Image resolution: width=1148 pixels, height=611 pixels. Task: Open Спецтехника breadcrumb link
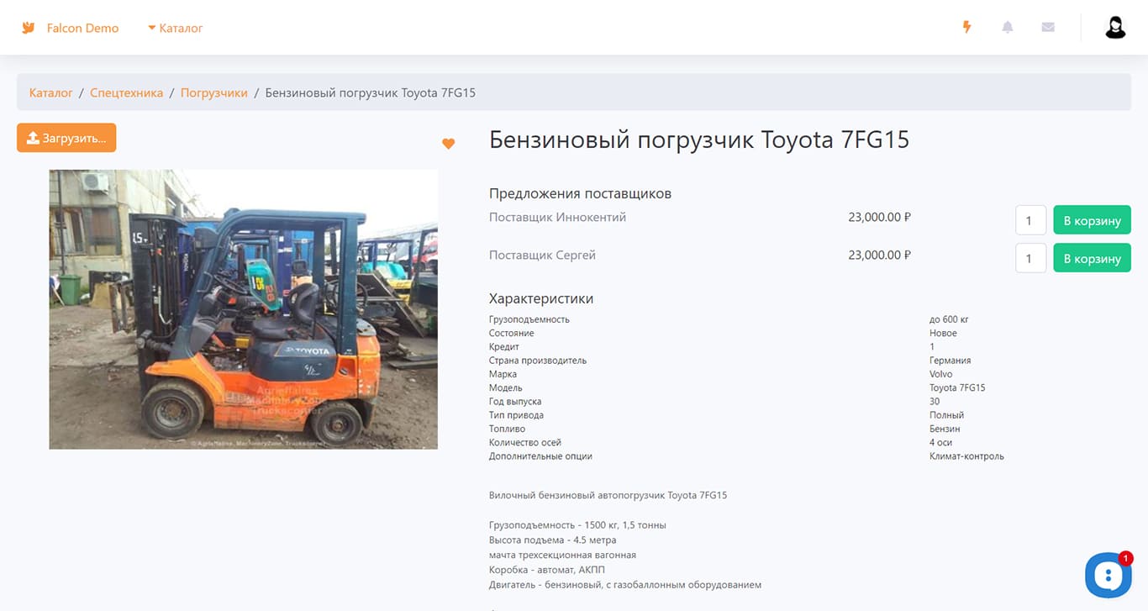click(x=127, y=92)
